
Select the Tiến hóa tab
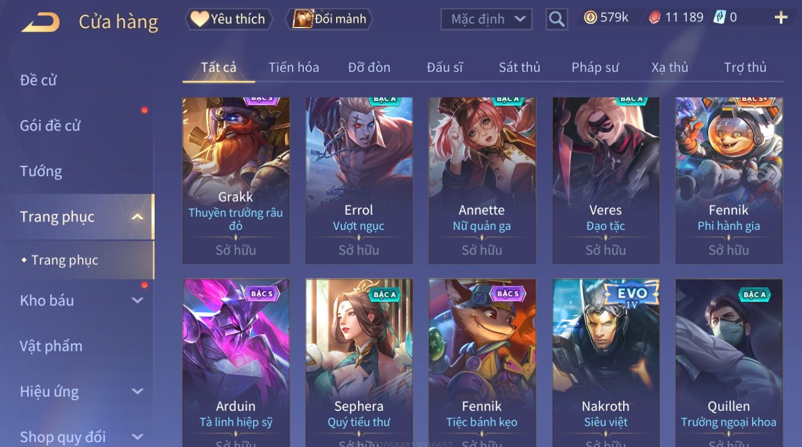pyautogui.click(x=294, y=67)
